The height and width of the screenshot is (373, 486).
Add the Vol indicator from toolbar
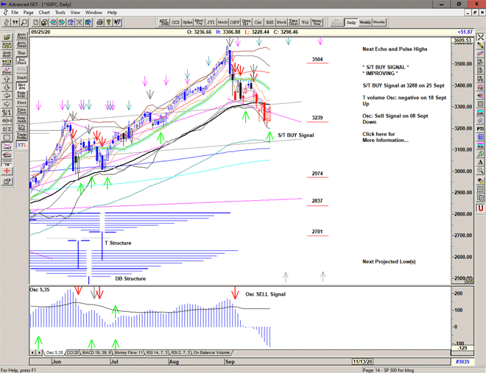pos(305,22)
